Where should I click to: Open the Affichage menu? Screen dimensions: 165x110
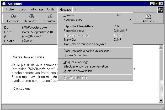point(37,10)
